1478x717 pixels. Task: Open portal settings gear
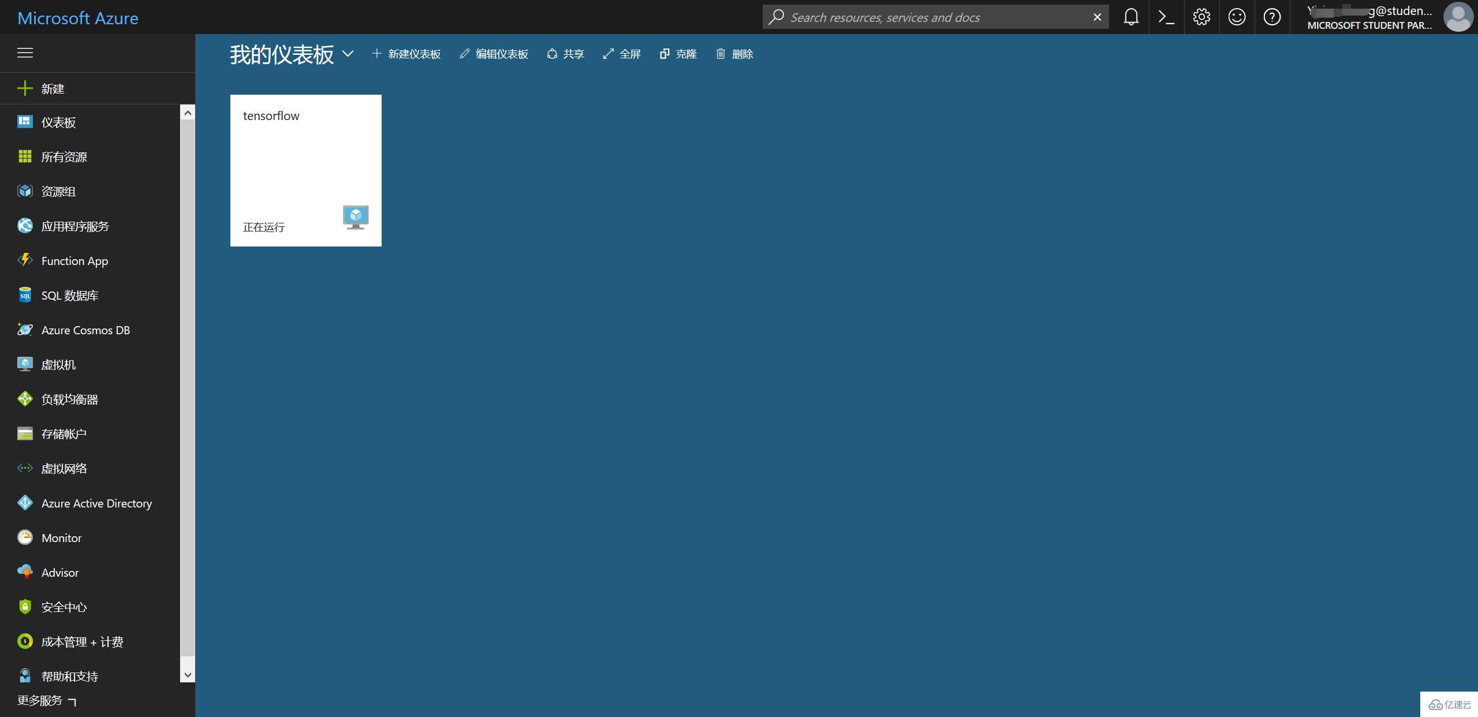[x=1201, y=17]
